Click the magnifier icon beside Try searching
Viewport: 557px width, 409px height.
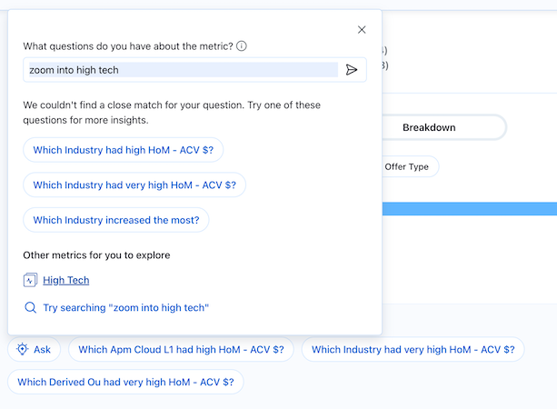tap(31, 308)
